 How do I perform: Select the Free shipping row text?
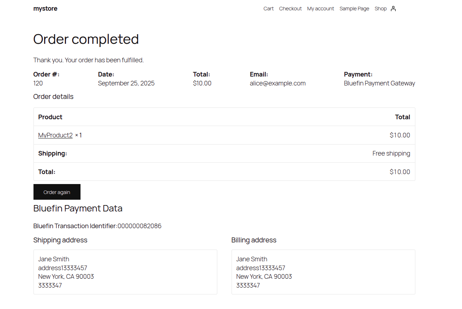(x=391, y=153)
